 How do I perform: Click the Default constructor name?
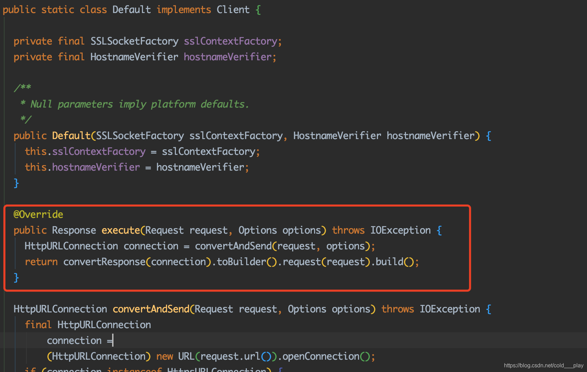(x=71, y=136)
